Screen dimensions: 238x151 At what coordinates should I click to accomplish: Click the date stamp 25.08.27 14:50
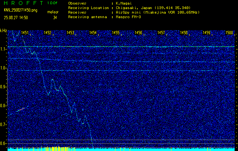click(16, 18)
